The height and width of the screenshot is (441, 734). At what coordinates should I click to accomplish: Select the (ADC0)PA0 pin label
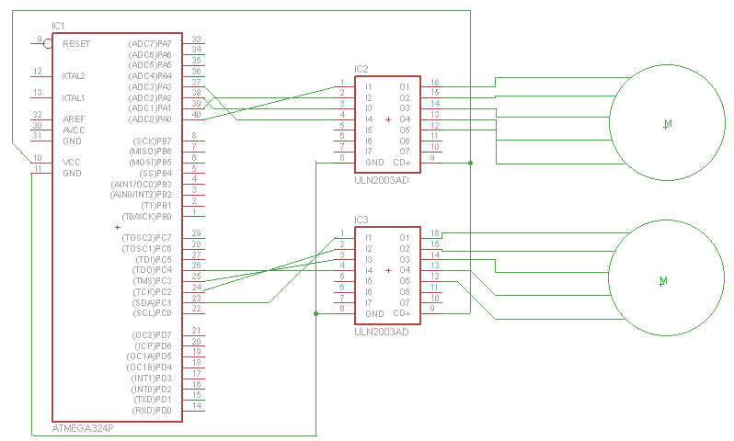150,119
